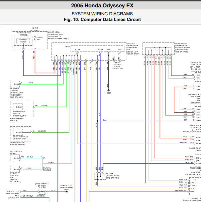Viewport: 201px width, 202px height.
Task: Select the "PASSENGER'S UNDER-DASH FUSE/RELAY BOX" label
Action: (x=183, y=45)
